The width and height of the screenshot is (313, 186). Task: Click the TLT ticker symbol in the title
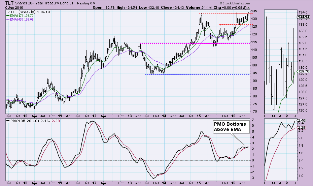tap(9, 3)
